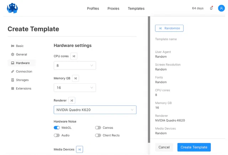Click the Hardware Noise label
The image size is (228, 155).
point(65,122)
